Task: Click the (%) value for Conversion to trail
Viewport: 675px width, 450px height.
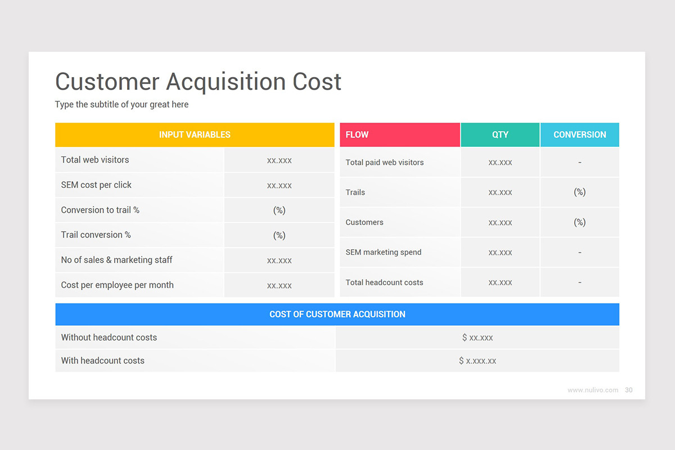Action: tap(280, 210)
